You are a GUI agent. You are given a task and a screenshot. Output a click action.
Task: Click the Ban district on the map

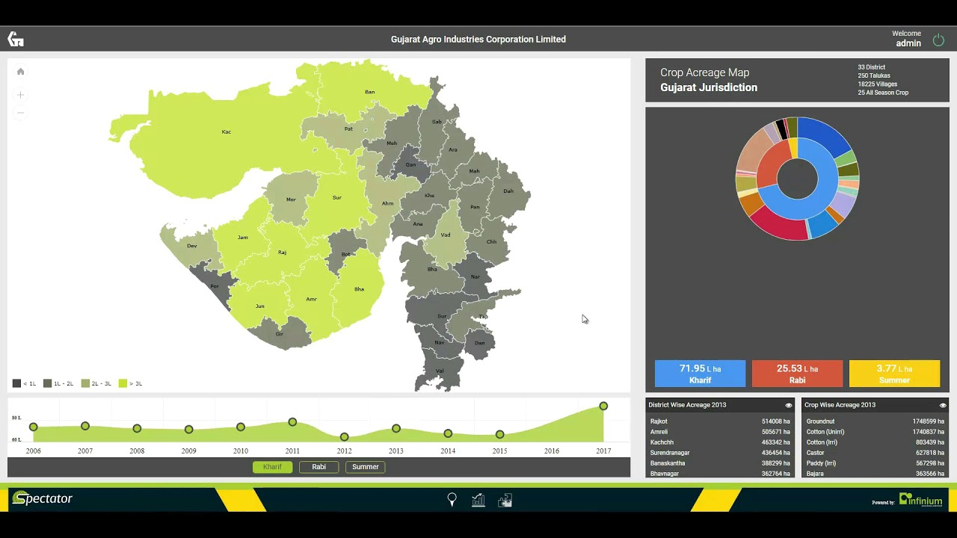(369, 91)
